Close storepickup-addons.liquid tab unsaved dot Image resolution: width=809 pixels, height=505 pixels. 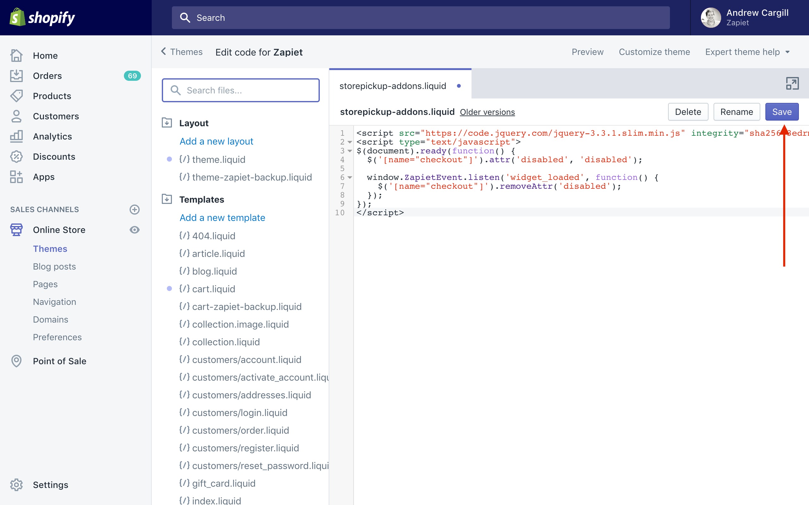pyautogui.click(x=459, y=86)
